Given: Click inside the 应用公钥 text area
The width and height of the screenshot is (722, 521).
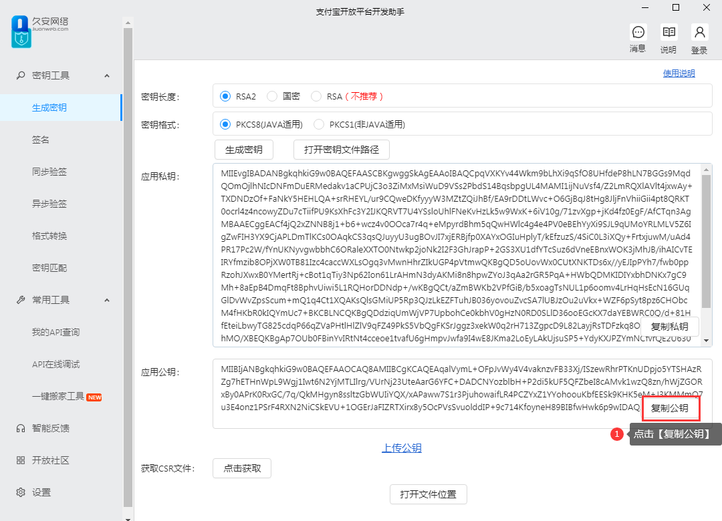Looking at the screenshot, I should (463, 394).
